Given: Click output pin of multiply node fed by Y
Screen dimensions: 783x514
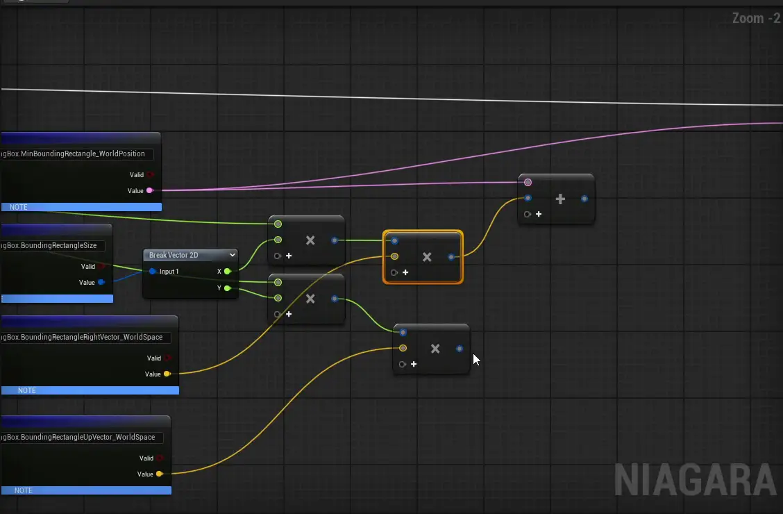Looking at the screenshot, I should click(335, 299).
